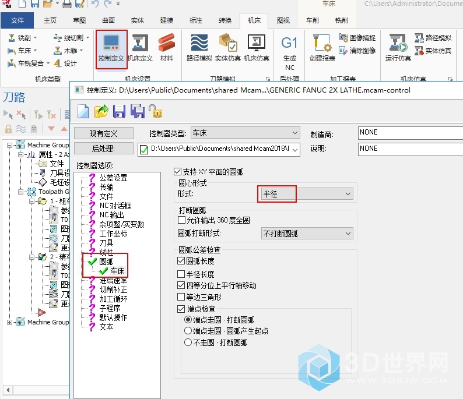
Task: Toggle 四等分位上平行轴移动 checkbox
Action: tap(181, 285)
